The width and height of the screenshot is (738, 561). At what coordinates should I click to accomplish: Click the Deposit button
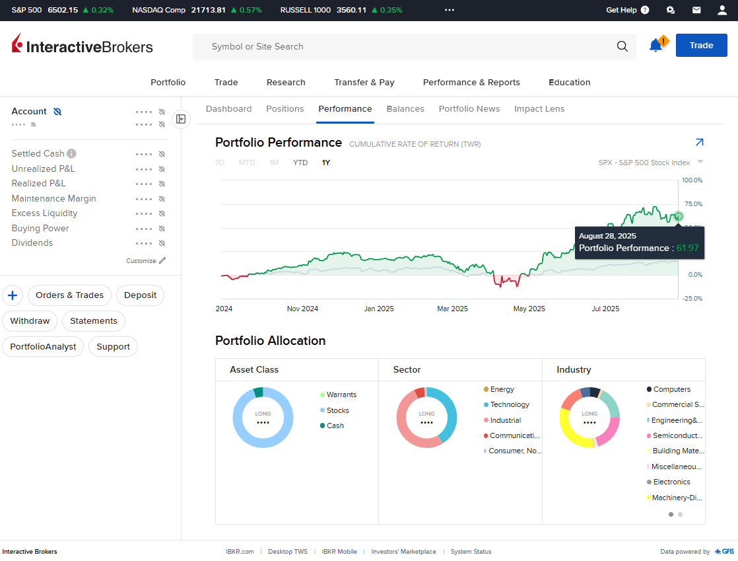point(140,295)
